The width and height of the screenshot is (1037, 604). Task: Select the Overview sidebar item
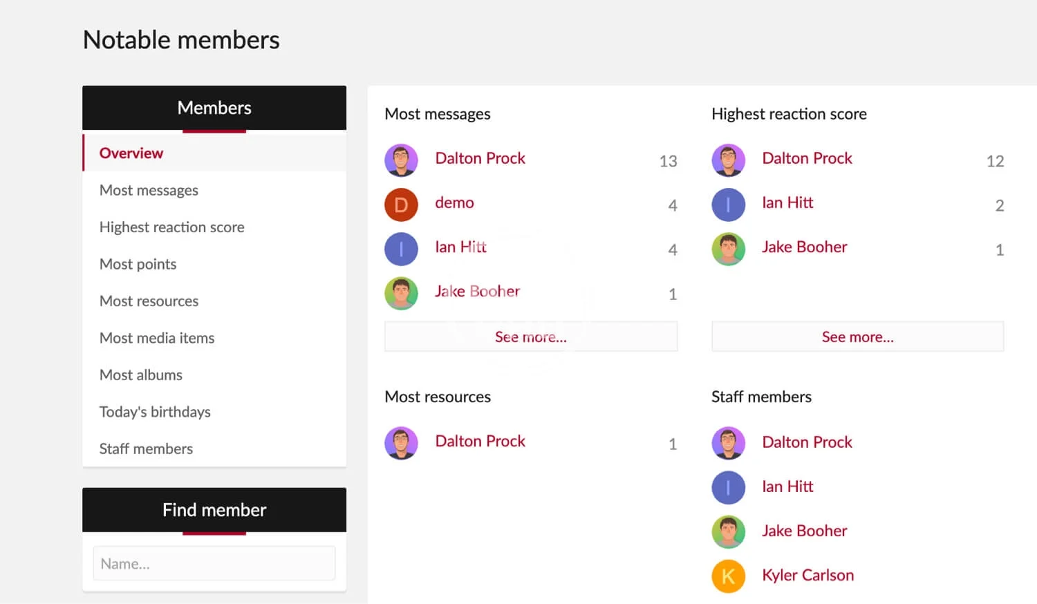click(131, 153)
